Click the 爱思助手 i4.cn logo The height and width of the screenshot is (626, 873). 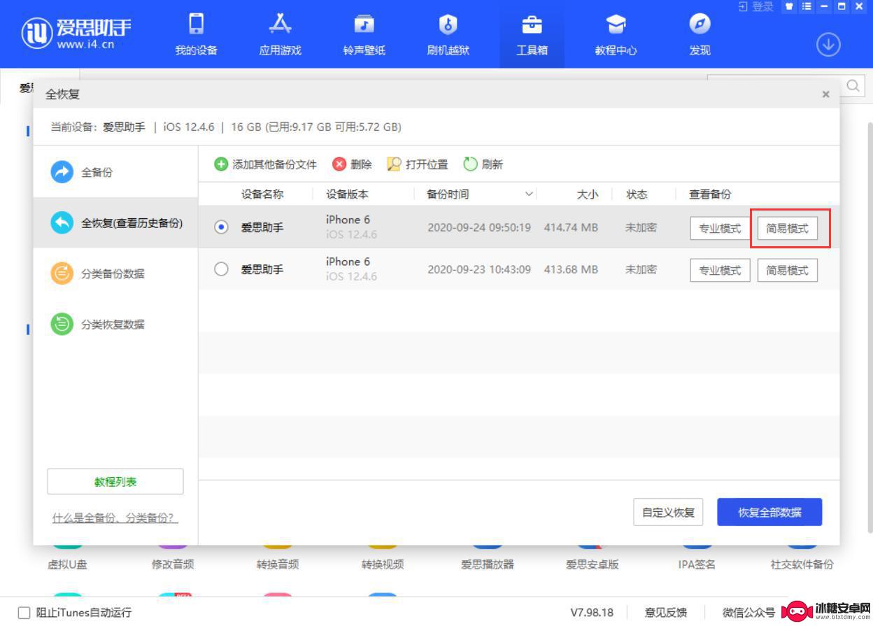pos(76,34)
